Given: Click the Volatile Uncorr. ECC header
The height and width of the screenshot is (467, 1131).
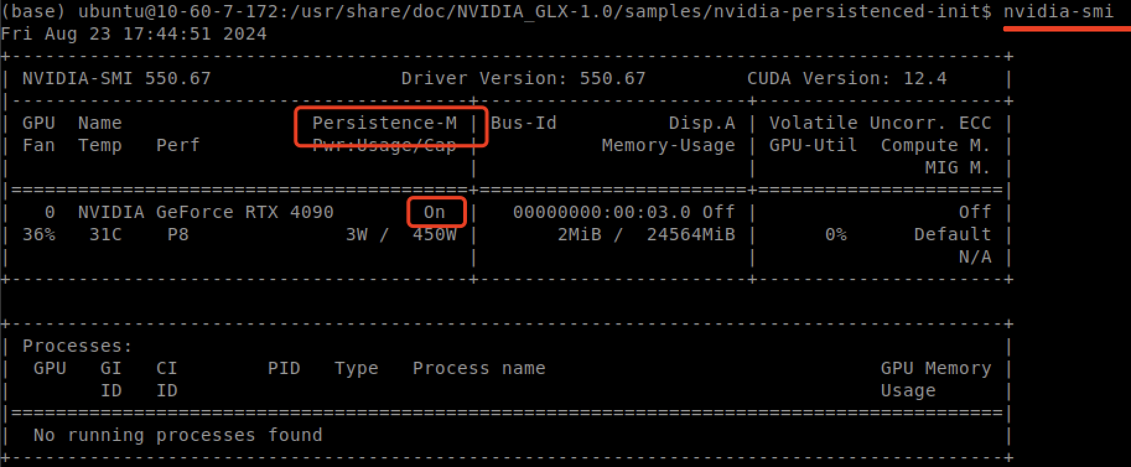Looking at the screenshot, I should pos(880,123).
